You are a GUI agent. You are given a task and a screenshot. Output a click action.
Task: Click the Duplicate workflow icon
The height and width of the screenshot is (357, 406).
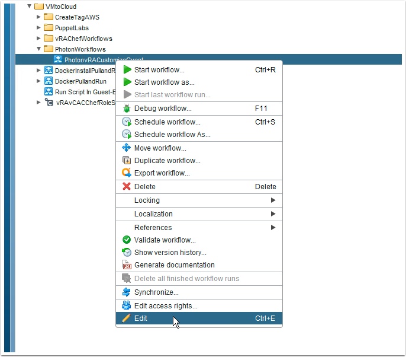[x=127, y=161]
